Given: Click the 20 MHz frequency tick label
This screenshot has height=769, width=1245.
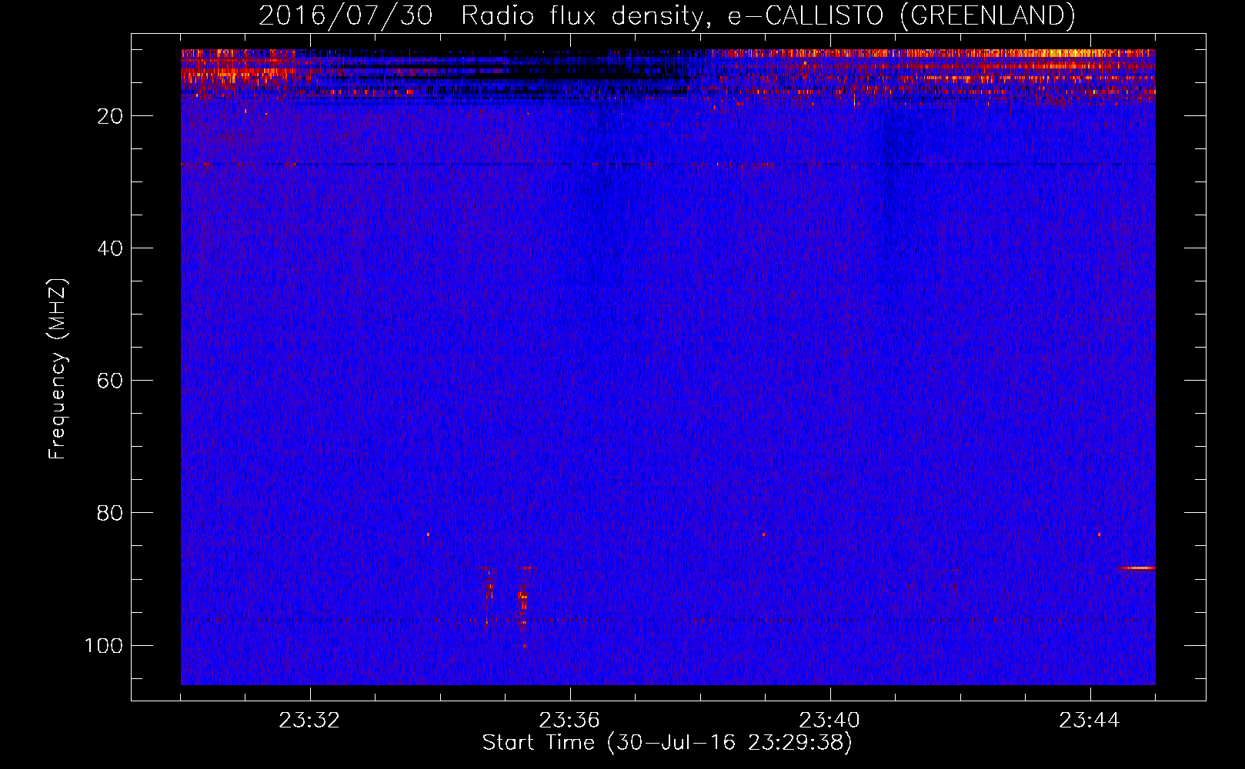Looking at the screenshot, I should pyautogui.click(x=109, y=116).
